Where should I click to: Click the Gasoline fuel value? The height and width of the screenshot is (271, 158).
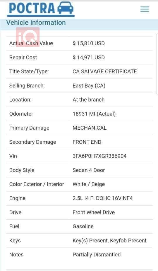point(83,226)
